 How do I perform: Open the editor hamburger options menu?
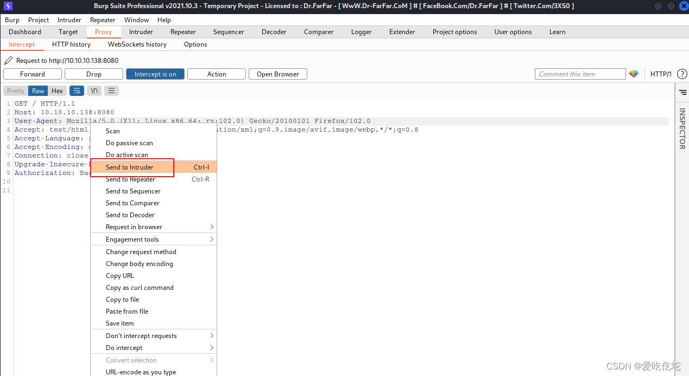tap(111, 91)
